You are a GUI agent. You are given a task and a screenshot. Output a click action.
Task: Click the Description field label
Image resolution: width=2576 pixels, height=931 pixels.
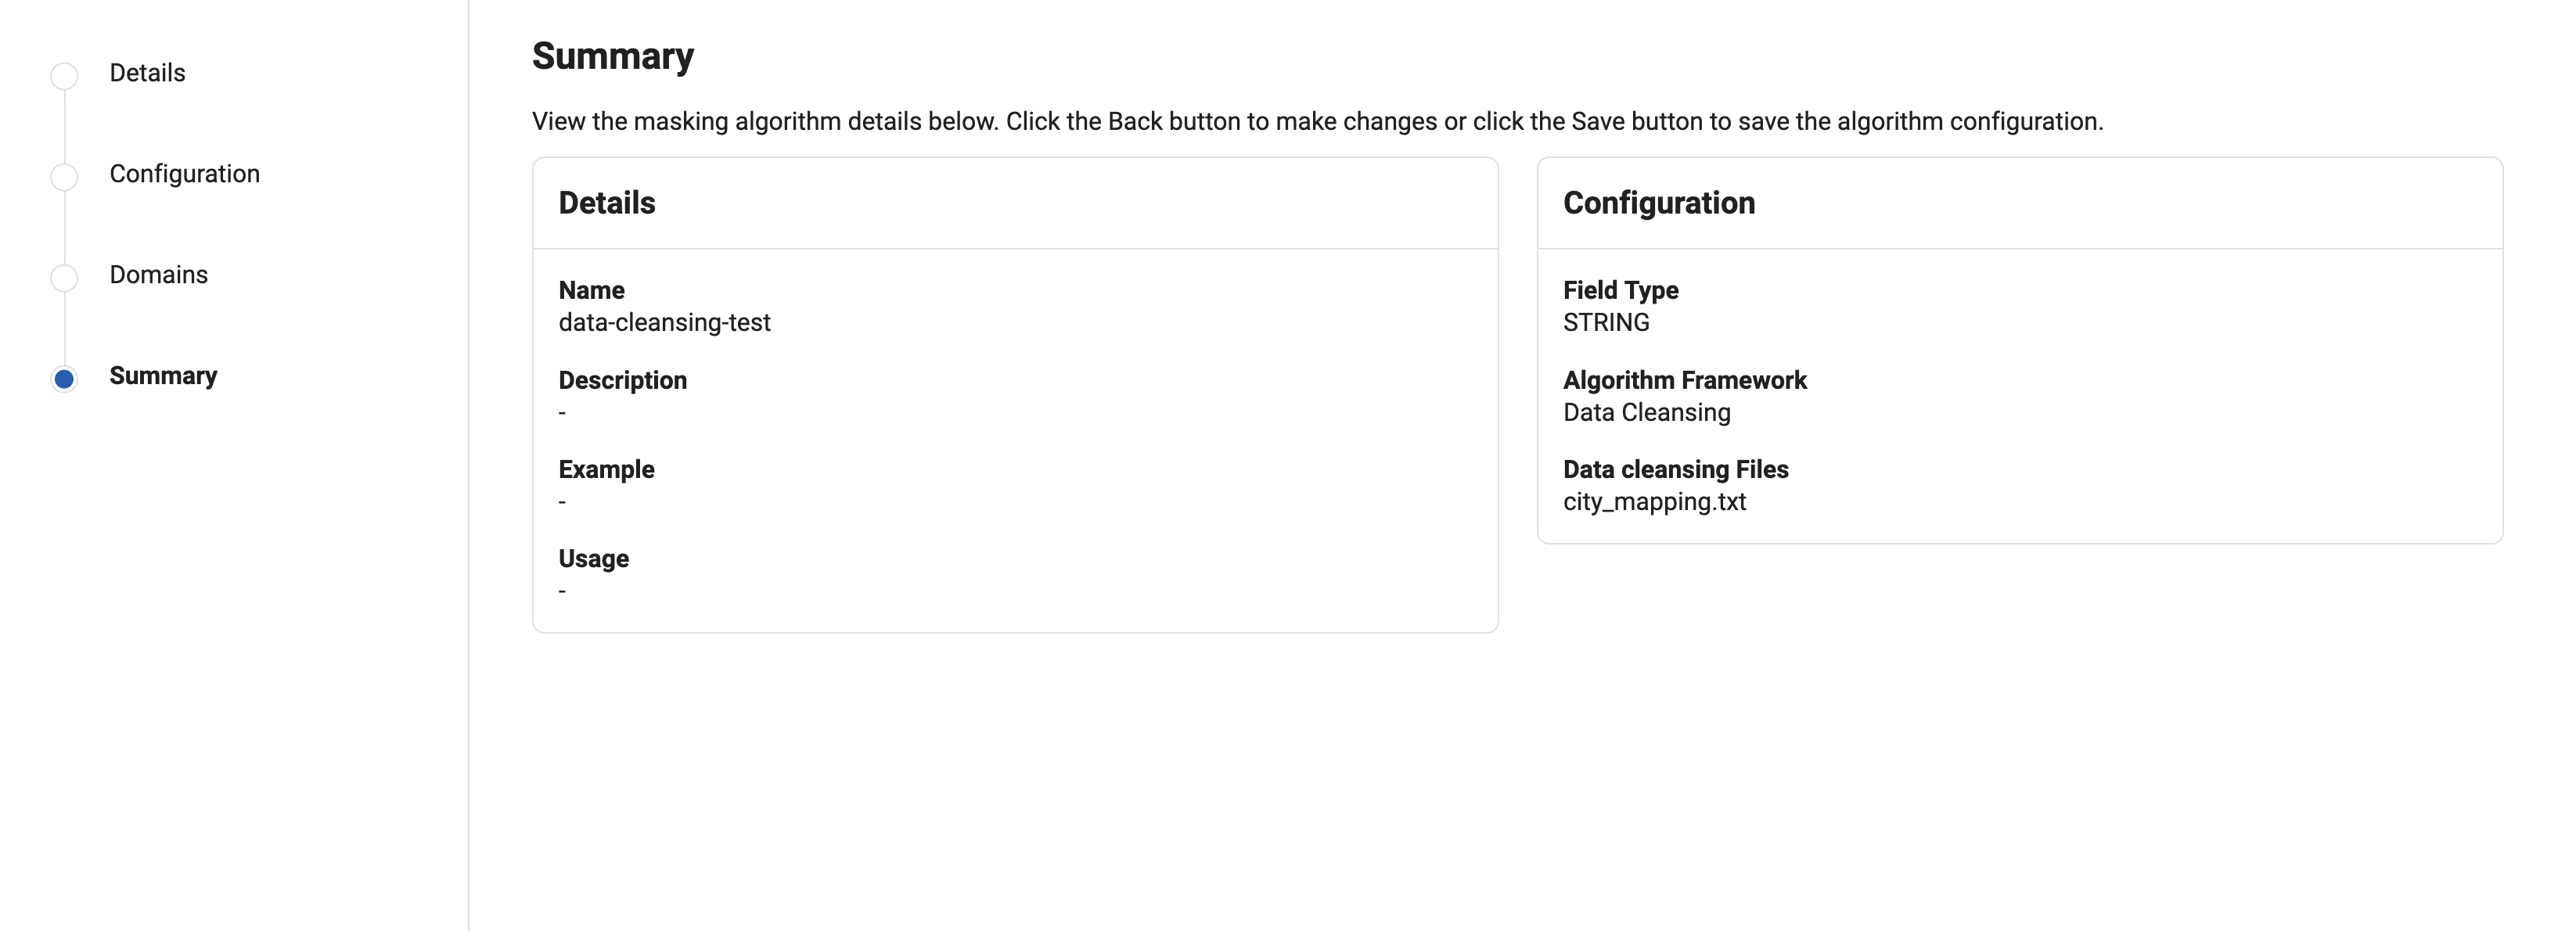622,381
